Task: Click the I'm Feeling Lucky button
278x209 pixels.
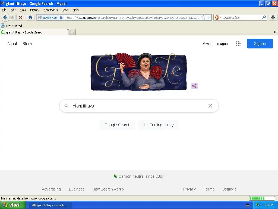Action: coord(159,125)
